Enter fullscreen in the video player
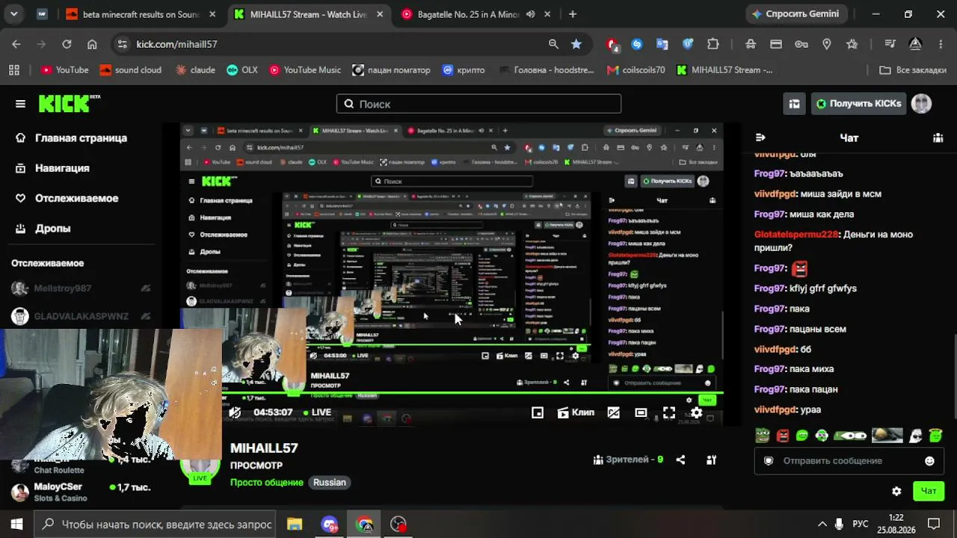Image resolution: width=957 pixels, height=538 pixels. (669, 412)
